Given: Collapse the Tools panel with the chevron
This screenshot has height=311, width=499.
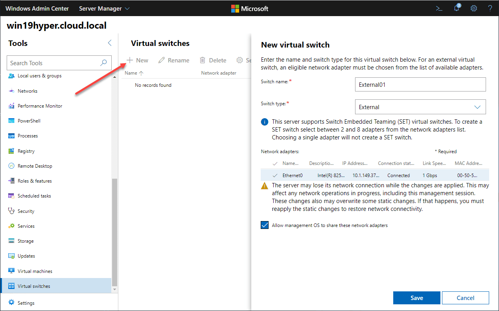Looking at the screenshot, I should pyautogui.click(x=109, y=43).
